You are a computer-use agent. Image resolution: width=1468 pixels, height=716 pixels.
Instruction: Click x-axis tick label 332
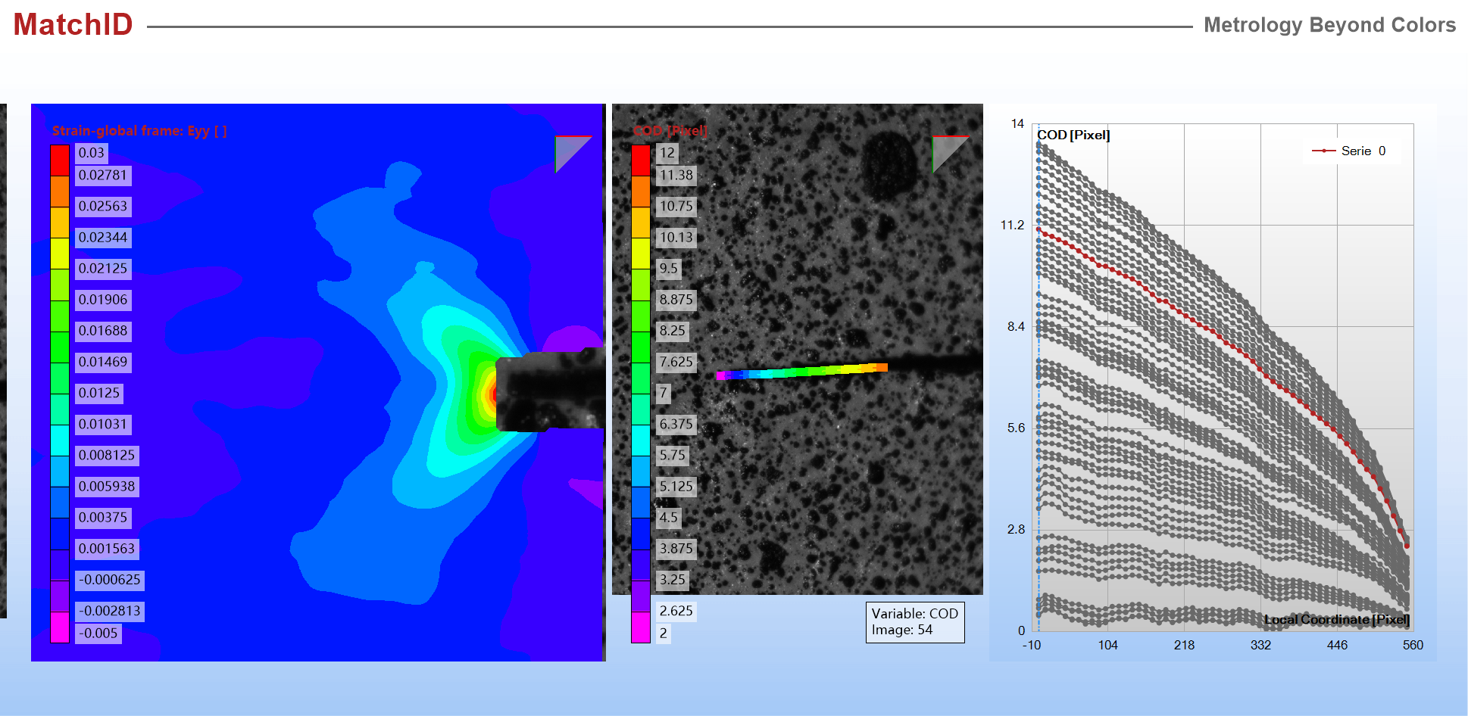pyautogui.click(x=1260, y=645)
